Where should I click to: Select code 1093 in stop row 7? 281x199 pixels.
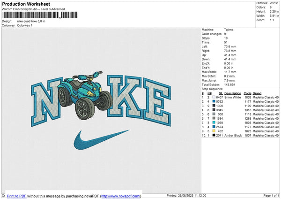tap(248, 122)
